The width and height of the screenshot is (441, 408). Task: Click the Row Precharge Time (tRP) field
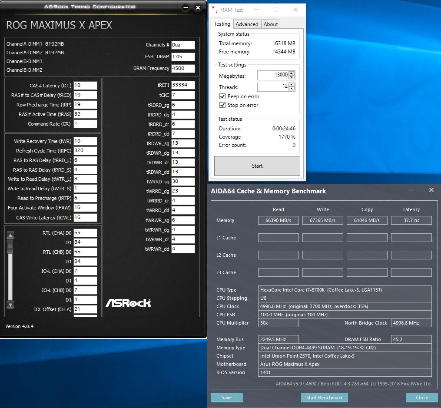coord(85,105)
